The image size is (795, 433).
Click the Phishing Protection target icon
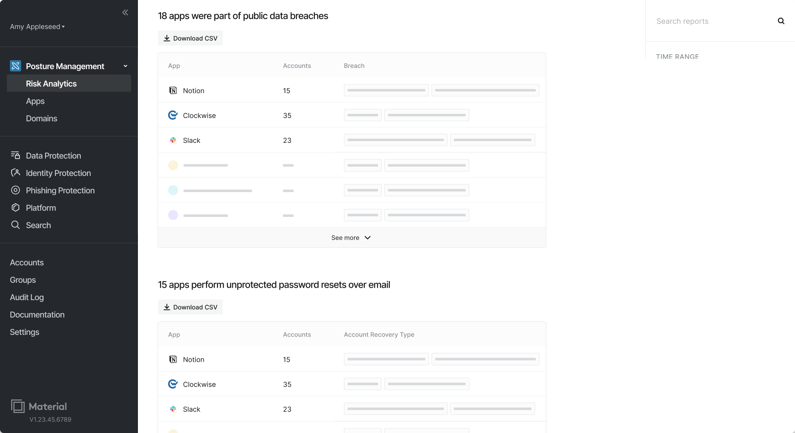tap(15, 190)
